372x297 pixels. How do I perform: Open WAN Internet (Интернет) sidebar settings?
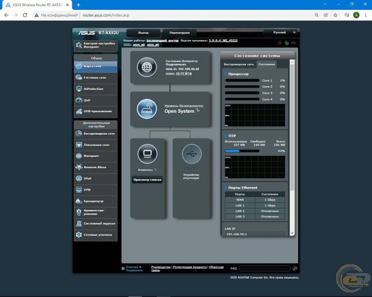point(96,156)
